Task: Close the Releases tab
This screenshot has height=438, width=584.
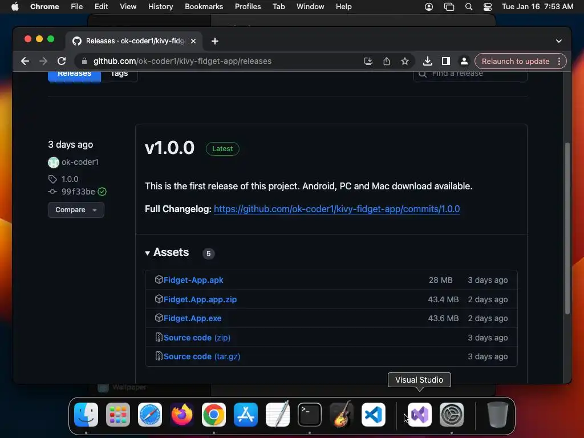Action: [193, 41]
